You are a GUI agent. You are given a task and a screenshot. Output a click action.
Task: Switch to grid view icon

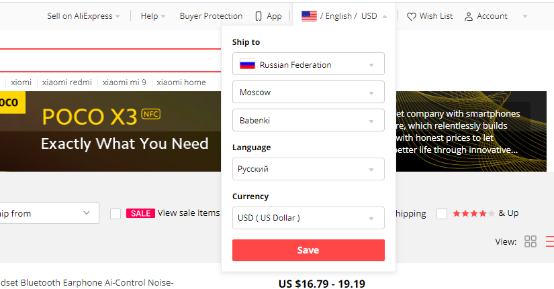coord(530,241)
